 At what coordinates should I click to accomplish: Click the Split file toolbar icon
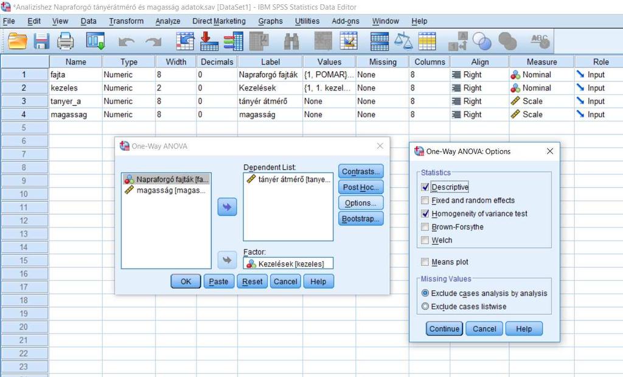point(380,41)
